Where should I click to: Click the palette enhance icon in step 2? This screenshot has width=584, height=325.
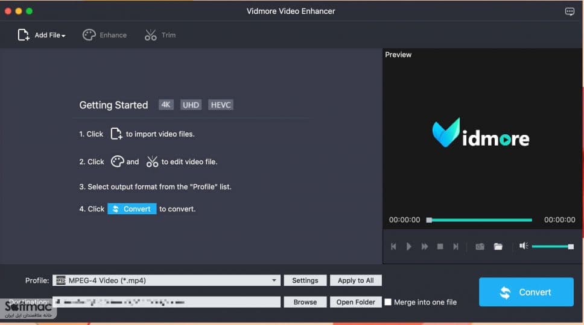[117, 161]
